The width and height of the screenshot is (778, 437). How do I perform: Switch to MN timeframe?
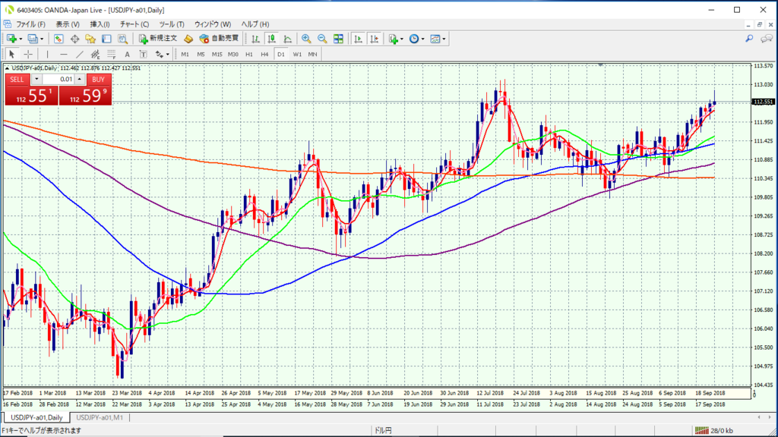pyautogui.click(x=312, y=55)
